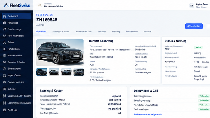
Task: Open the Fahrtenbuch tab
Action: (132, 32)
